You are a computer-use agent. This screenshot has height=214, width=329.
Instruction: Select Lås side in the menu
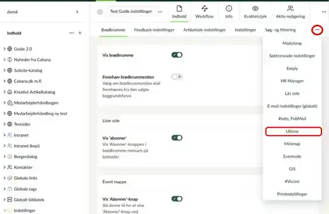click(292, 93)
